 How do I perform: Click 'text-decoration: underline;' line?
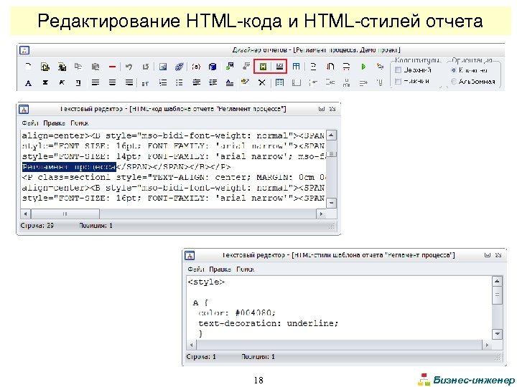click(x=269, y=323)
